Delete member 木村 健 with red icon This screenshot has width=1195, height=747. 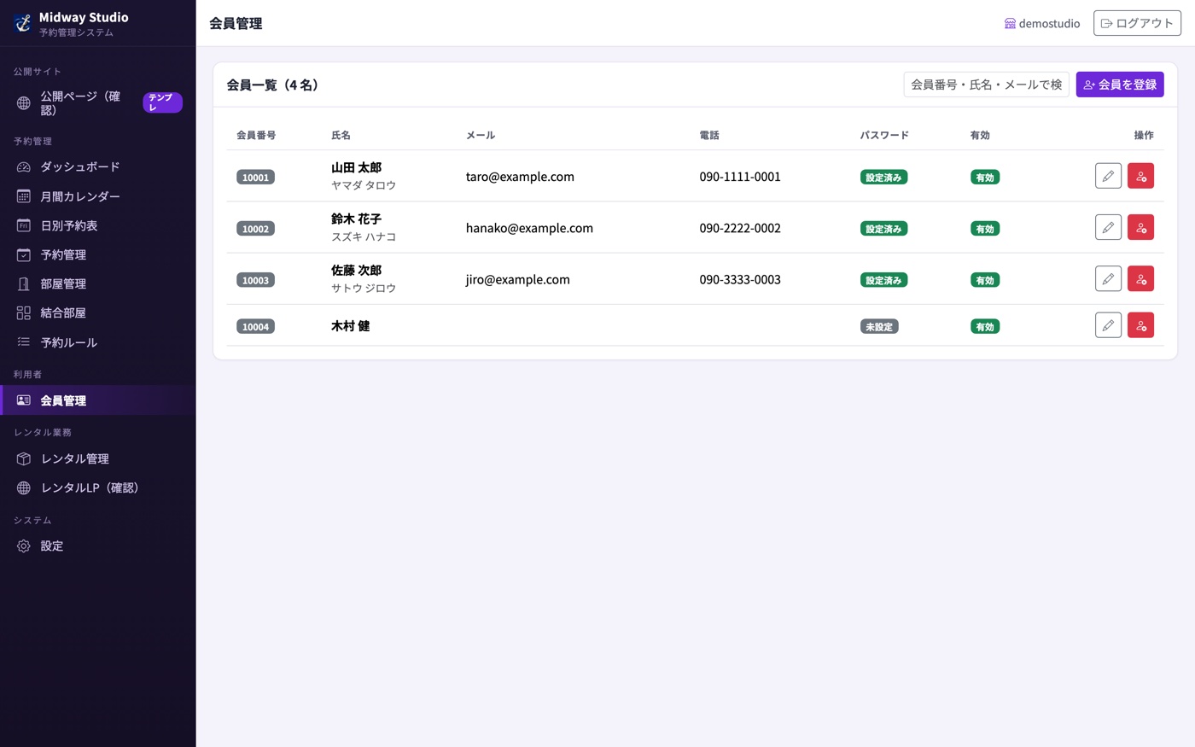tap(1140, 325)
